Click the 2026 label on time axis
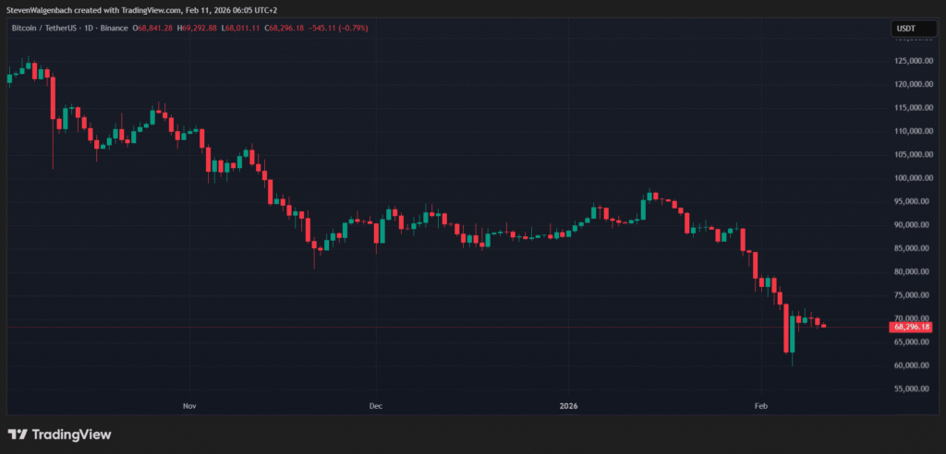The height and width of the screenshot is (454, 946). coord(568,406)
